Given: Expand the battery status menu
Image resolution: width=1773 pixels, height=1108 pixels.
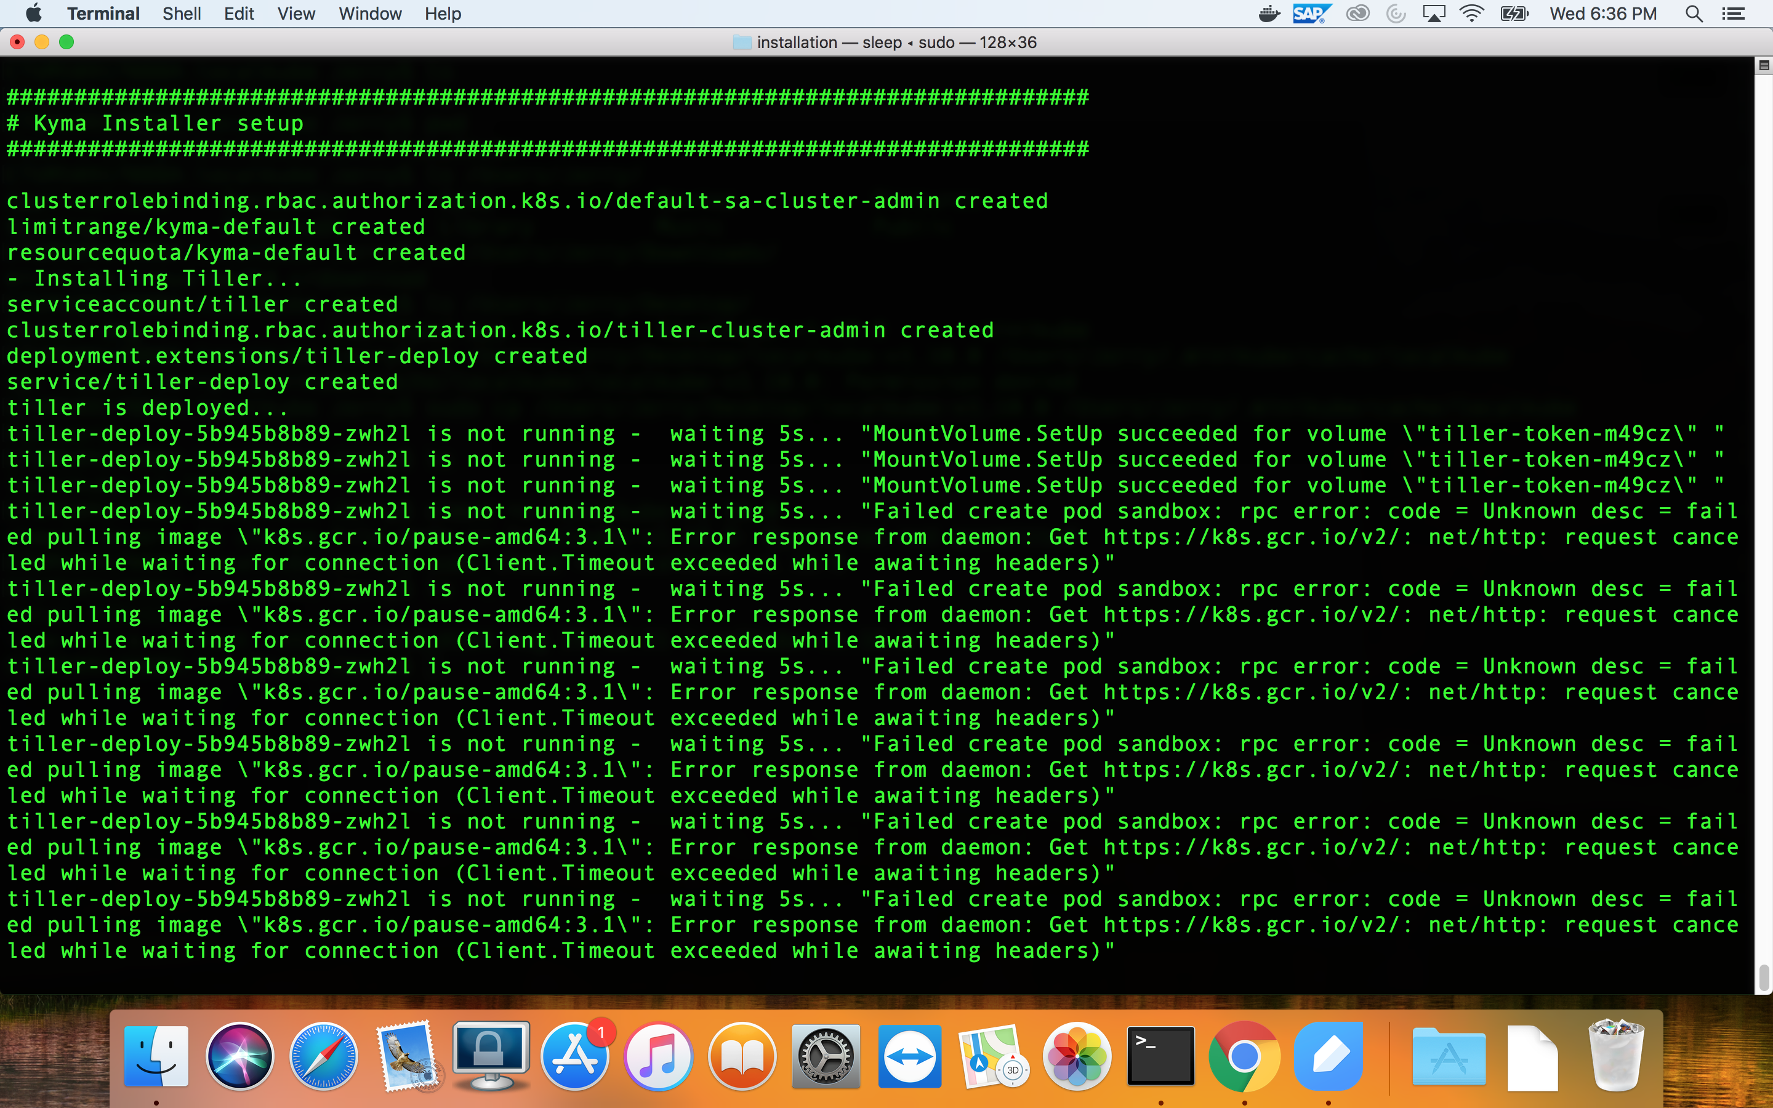Looking at the screenshot, I should click(1514, 14).
